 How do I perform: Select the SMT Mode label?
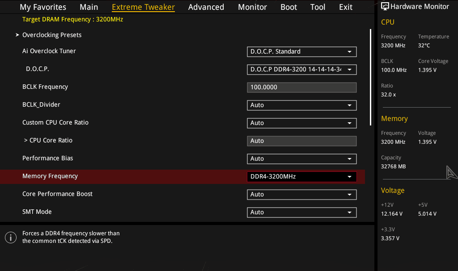click(37, 212)
